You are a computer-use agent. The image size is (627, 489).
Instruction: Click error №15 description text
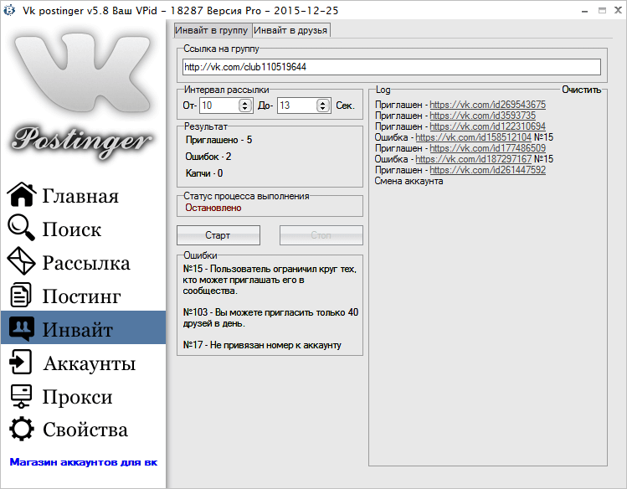pyautogui.click(x=270, y=280)
